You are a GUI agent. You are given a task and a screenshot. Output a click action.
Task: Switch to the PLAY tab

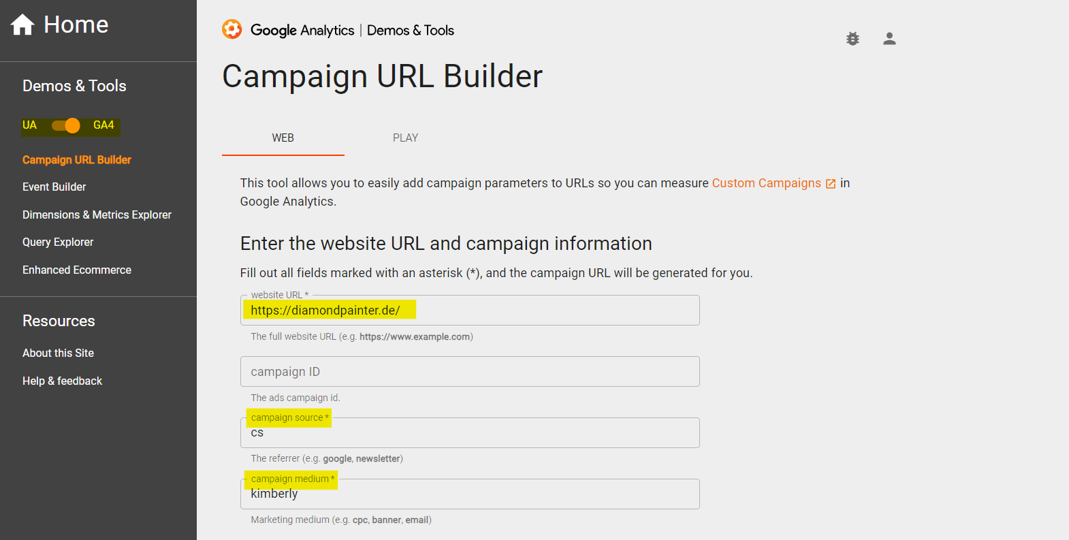point(405,138)
